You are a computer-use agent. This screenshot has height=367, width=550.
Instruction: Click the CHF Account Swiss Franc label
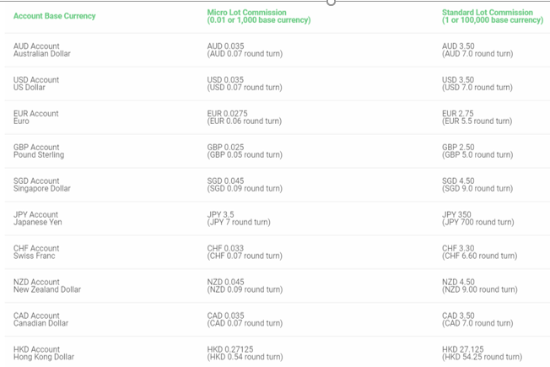(x=36, y=252)
